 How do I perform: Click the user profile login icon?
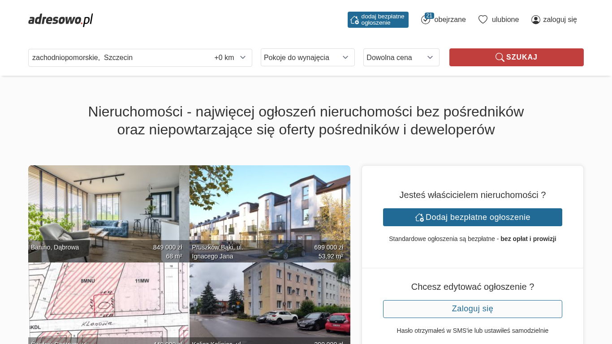[x=535, y=20]
